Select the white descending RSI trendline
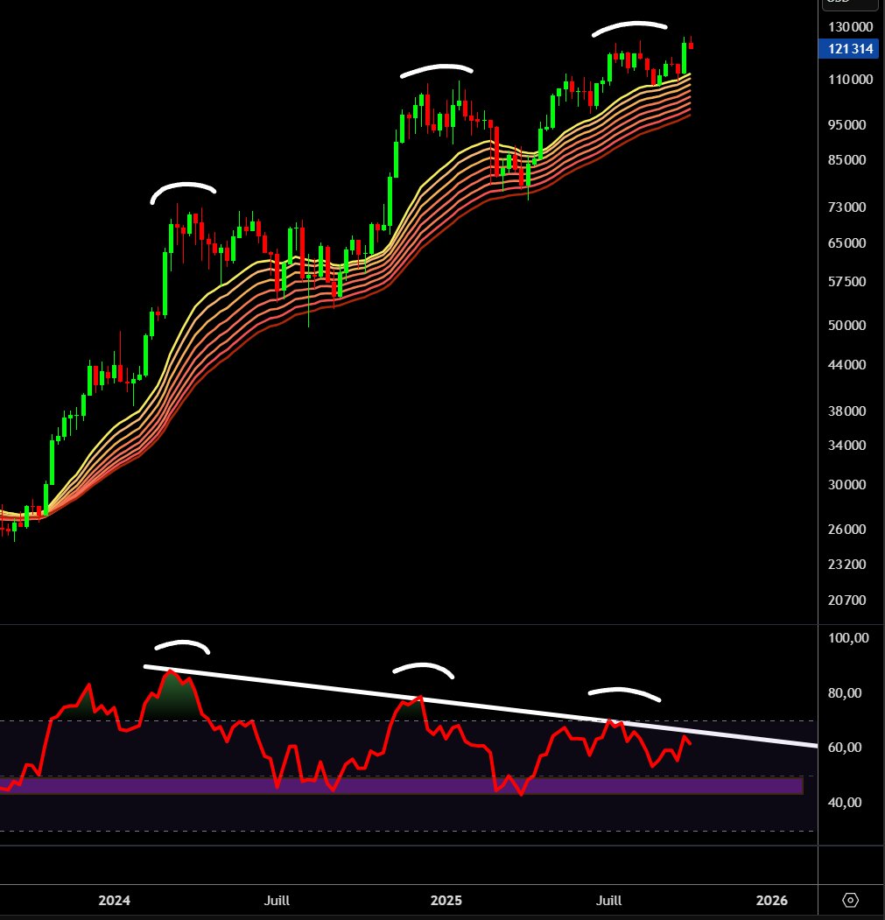The height and width of the screenshot is (920, 885). click(481, 706)
